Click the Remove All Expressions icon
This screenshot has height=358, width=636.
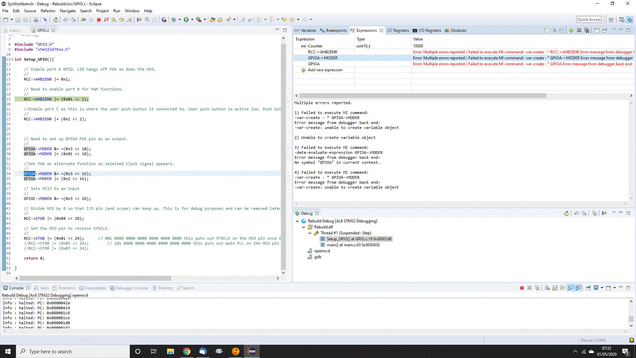click(x=587, y=30)
